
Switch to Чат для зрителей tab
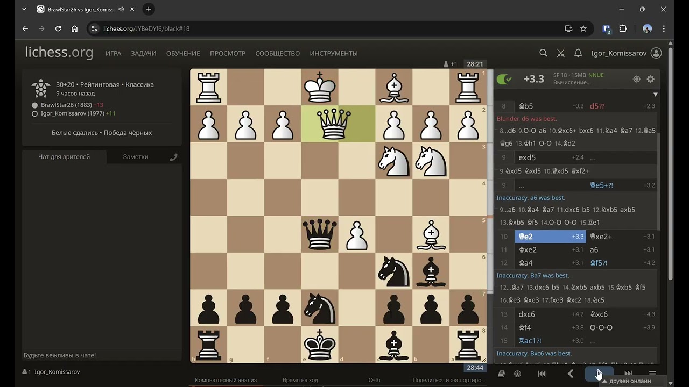(64, 157)
